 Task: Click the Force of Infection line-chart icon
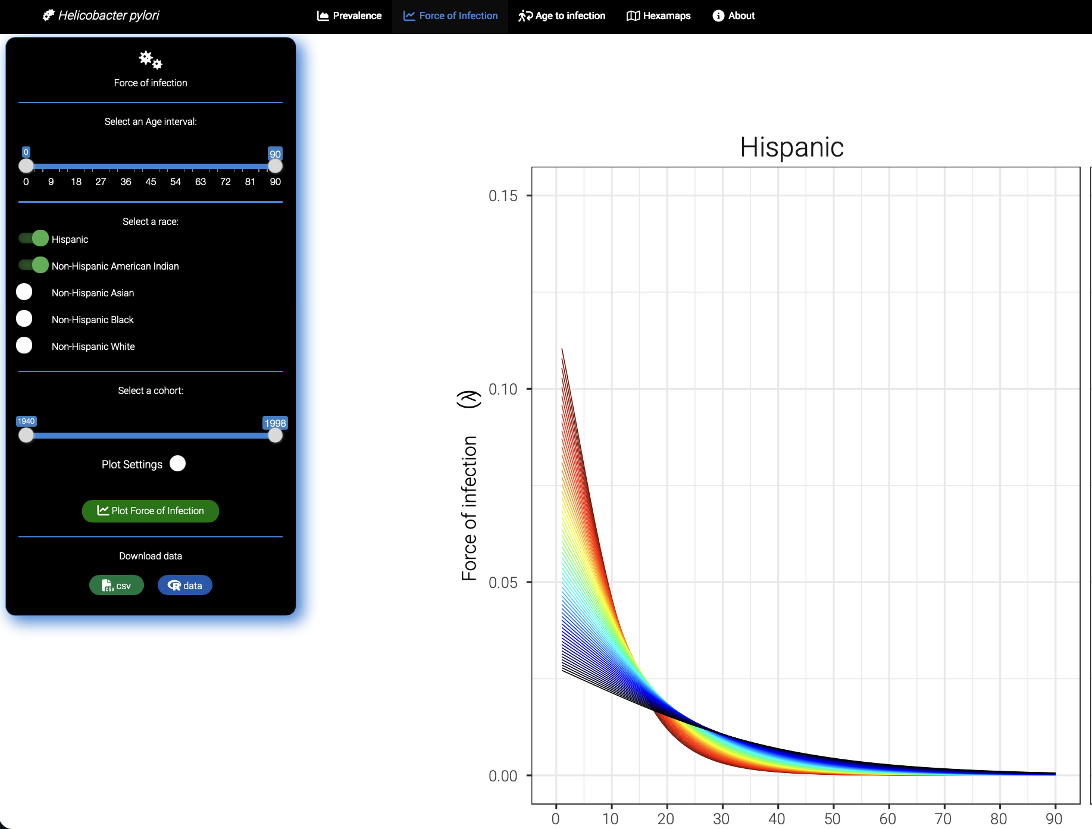(x=409, y=16)
